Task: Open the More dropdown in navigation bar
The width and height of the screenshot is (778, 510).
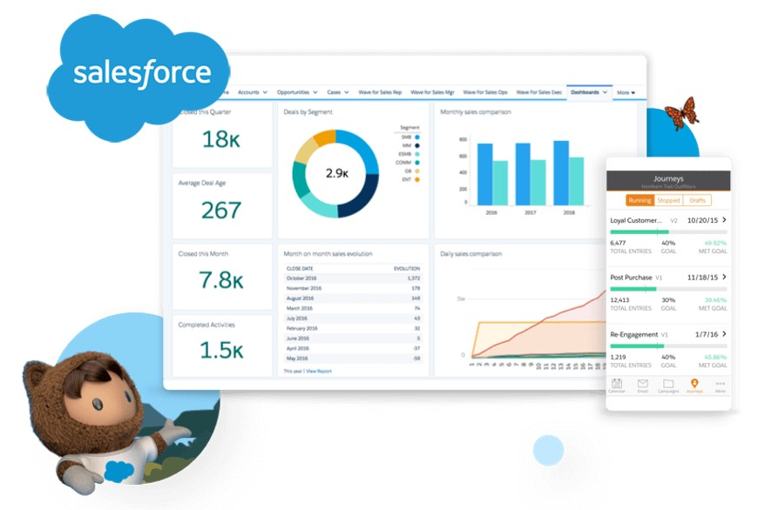Action: pyautogui.click(x=626, y=92)
